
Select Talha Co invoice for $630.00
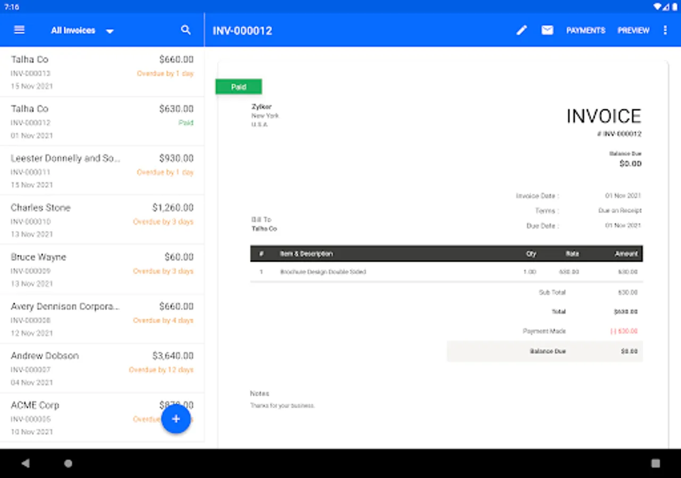coord(102,121)
